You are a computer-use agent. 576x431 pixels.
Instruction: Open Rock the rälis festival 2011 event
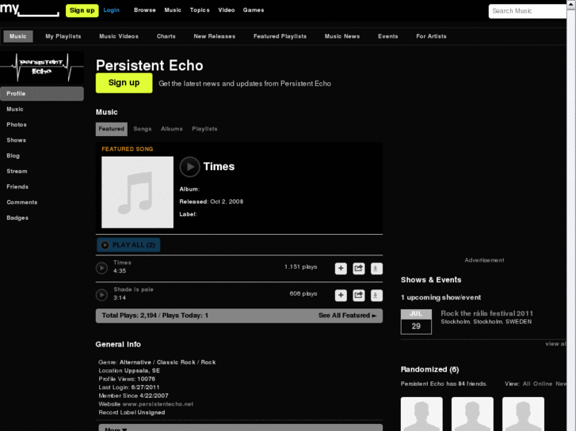point(486,313)
